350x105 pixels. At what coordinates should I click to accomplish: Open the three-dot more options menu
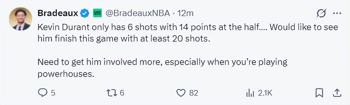click(337, 13)
